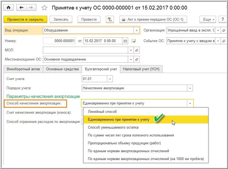Show Дт/Кт postings icon
The image size is (228, 169).
pyautogui.click(x=110, y=19)
